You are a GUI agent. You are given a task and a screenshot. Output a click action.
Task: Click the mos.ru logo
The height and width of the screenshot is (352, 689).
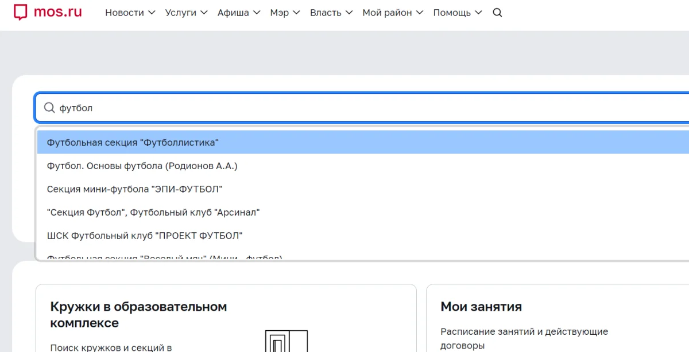pyautogui.click(x=48, y=12)
